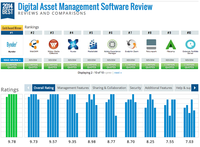Click the 9.35 rating score

[x=72, y=142]
